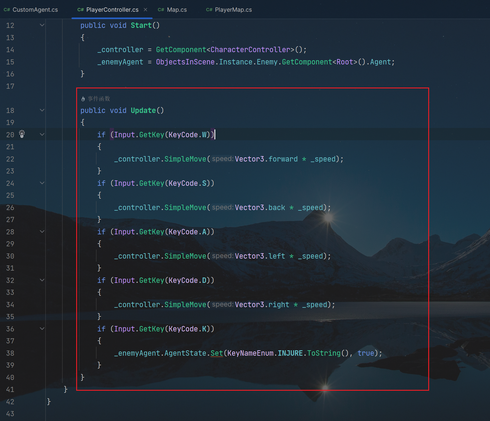Viewport: 490px width, 421px height.
Task: Collapse the Update method at line 18
Action: 42,110
